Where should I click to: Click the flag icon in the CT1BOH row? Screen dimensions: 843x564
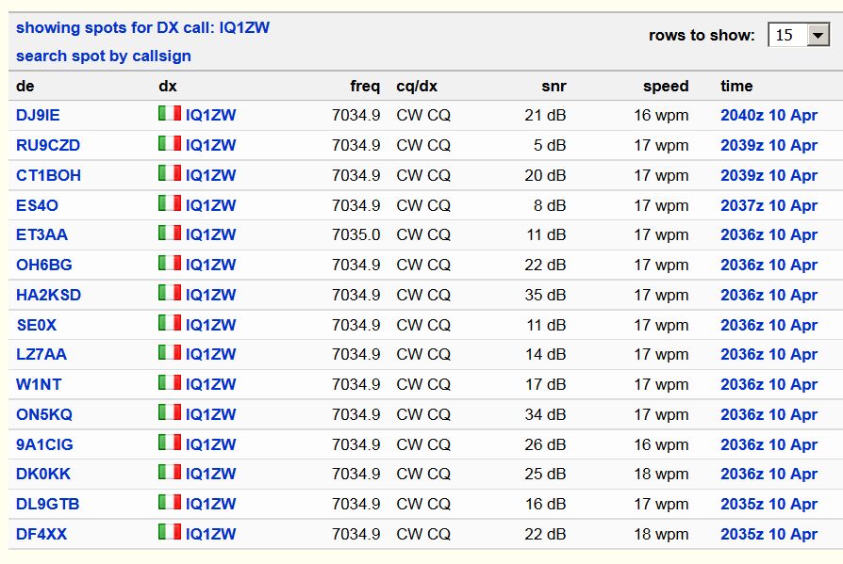pos(170,173)
